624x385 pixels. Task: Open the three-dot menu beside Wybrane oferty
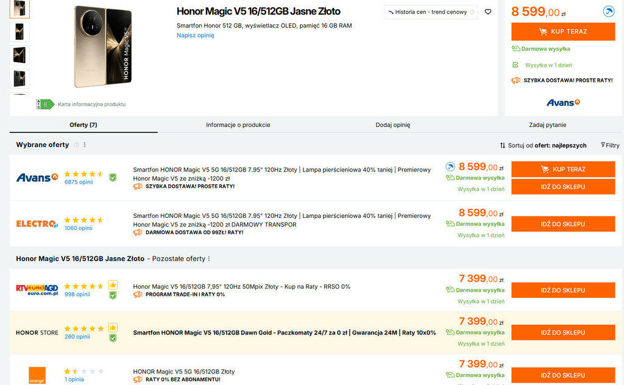tap(85, 145)
